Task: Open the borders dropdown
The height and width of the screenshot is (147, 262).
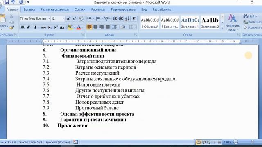Action: [x=135, y=27]
